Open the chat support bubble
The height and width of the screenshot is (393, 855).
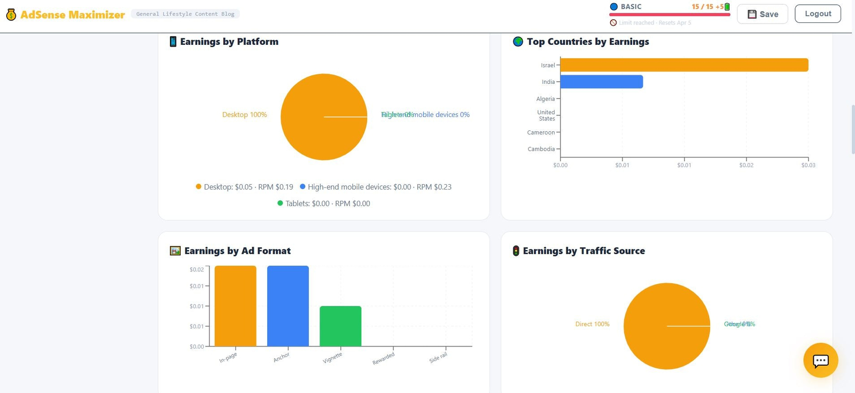coord(820,360)
